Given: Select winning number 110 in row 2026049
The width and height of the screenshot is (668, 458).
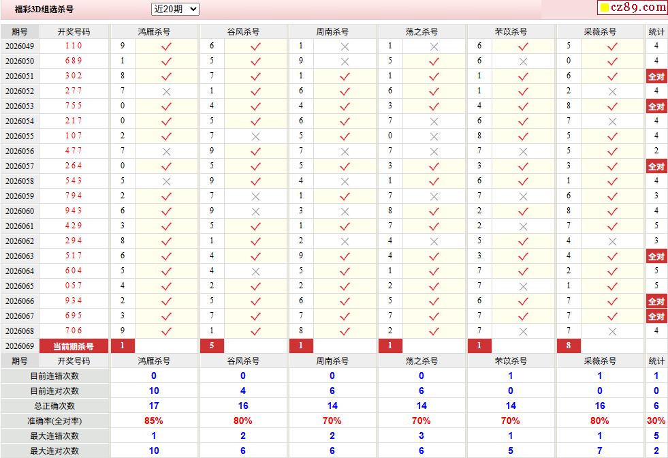Looking at the screenshot, I should click(74, 46).
